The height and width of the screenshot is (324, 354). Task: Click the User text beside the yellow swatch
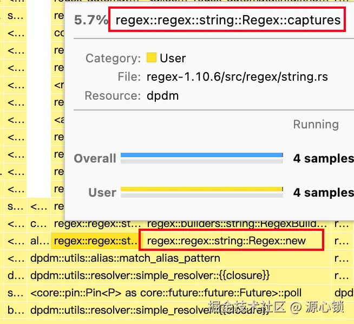click(x=173, y=58)
